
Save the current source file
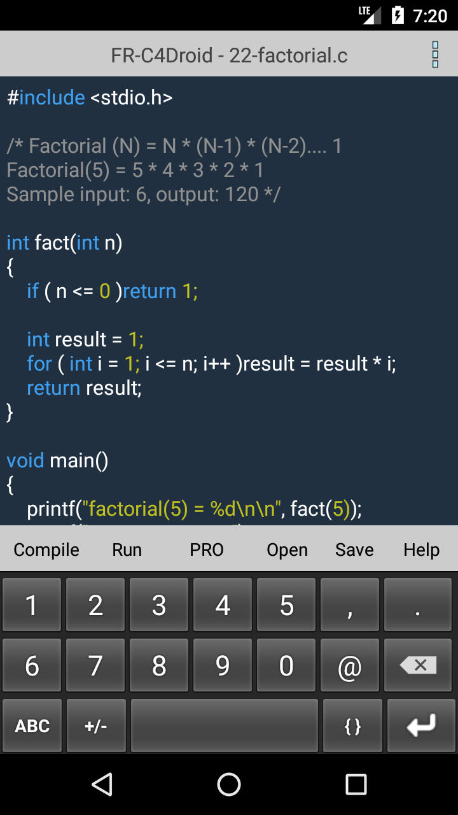point(354,550)
